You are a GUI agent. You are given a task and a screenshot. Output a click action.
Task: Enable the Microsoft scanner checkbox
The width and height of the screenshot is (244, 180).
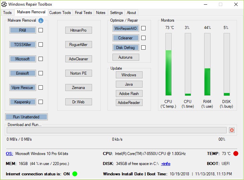pyautogui.click(x=40, y=59)
